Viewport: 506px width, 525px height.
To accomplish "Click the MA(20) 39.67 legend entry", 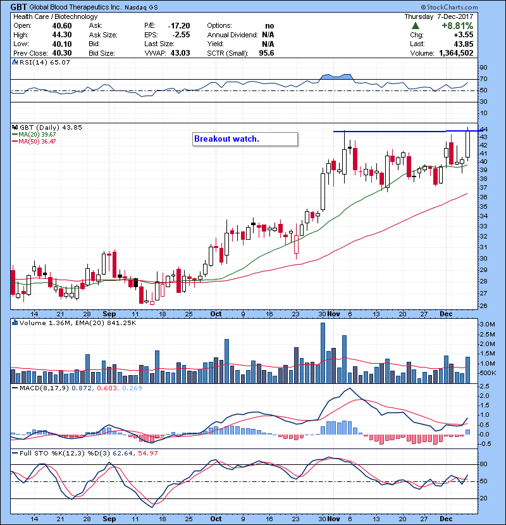I will [x=34, y=134].
